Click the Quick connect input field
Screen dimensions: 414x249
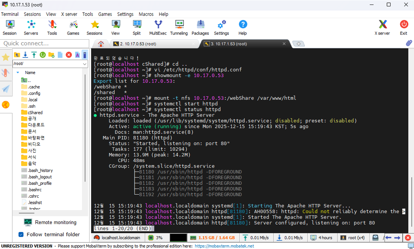[45, 43]
